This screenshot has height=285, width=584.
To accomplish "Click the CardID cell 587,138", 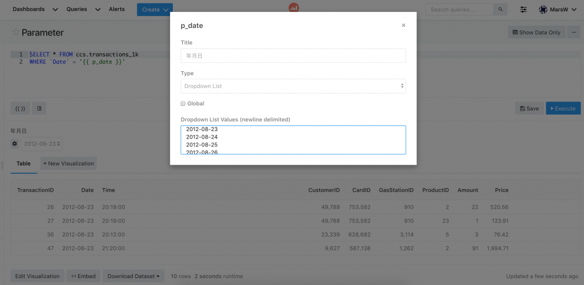I will [360, 248].
